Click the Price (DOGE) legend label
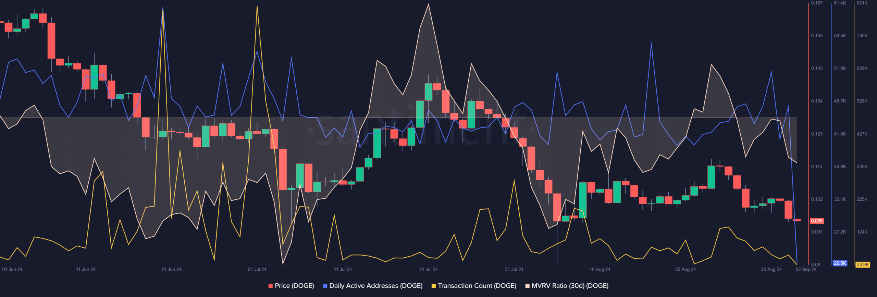This screenshot has width=877, height=297. coord(294,286)
